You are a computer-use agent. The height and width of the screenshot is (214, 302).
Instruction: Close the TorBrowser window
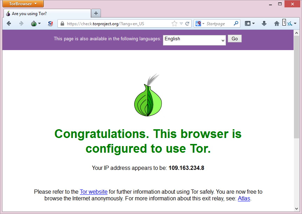[x=293, y=4]
